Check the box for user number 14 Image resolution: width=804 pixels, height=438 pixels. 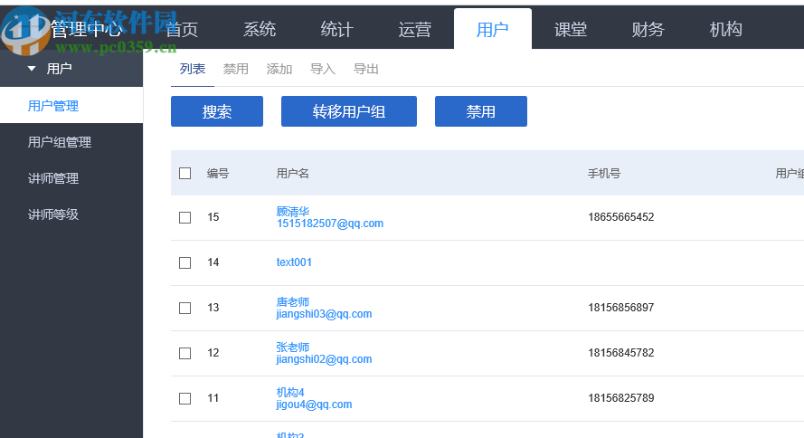185,262
